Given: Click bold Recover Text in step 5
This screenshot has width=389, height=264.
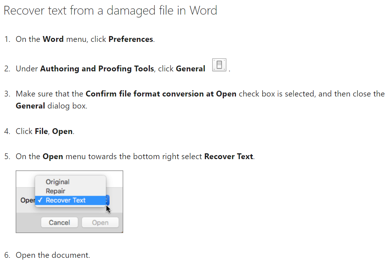Looking at the screenshot, I should point(229,157).
